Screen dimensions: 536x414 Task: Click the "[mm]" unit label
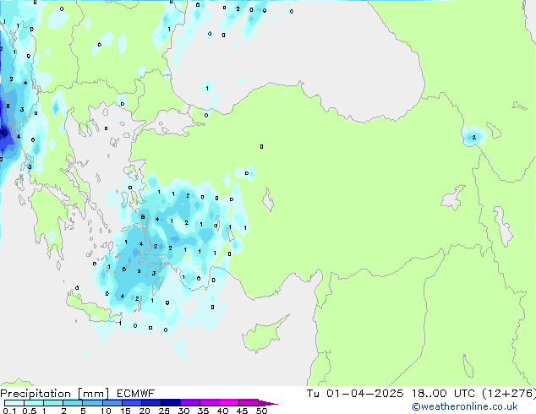[93, 394]
